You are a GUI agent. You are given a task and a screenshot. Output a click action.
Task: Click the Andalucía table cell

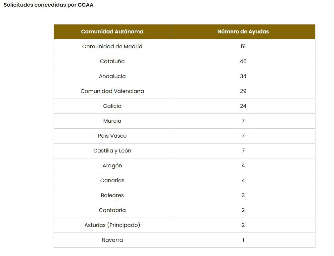[x=112, y=76]
